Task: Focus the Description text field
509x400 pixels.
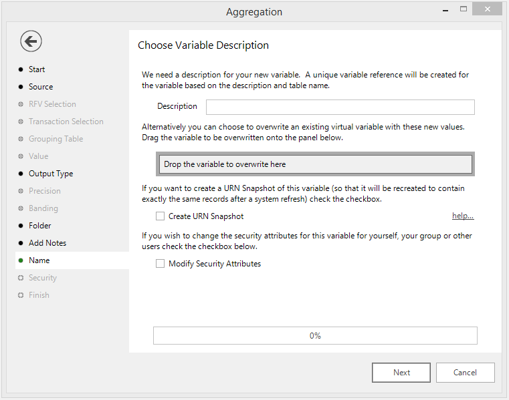Action: [340, 107]
